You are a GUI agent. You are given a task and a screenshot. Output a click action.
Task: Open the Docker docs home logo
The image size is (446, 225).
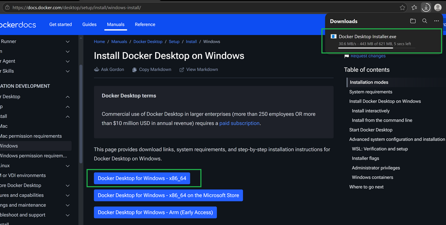click(18, 25)
